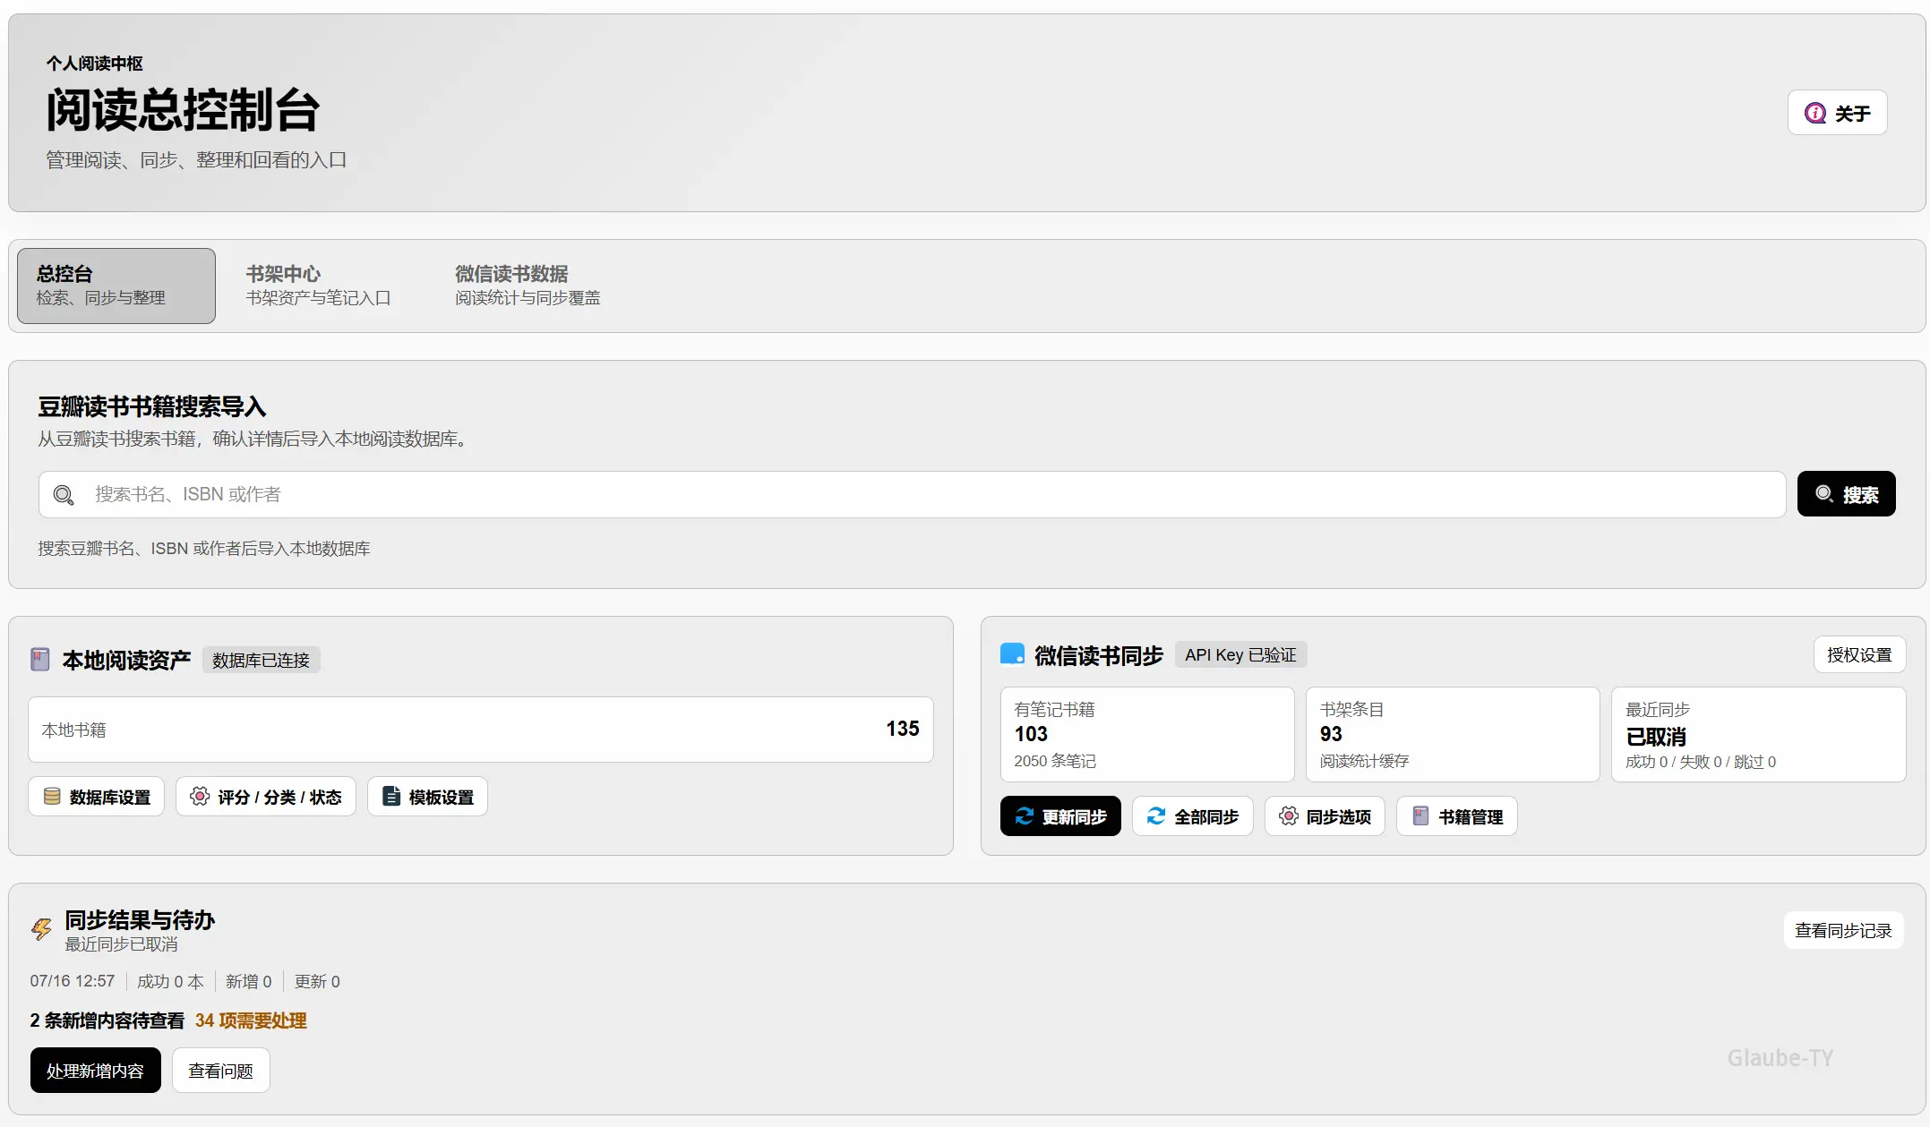This screenshot has width=1930, height=1127.
Task: Click the book icon beside 本地阅读资产
Action: (x=39, y=660)
